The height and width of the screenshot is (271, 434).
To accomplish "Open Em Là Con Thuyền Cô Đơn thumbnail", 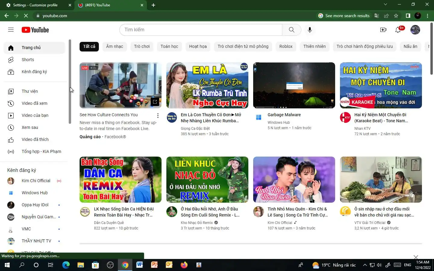I will (207, 85).
